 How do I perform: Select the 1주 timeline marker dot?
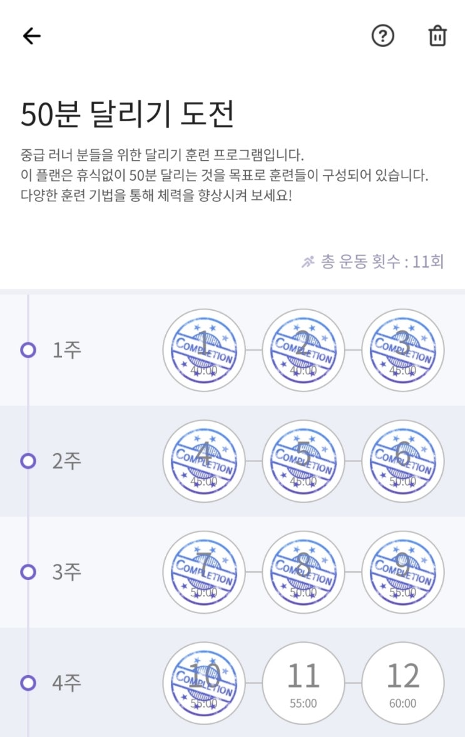click(28, 350)
